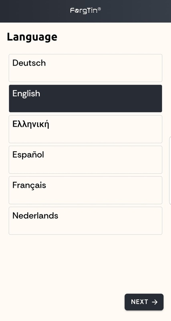Click the Español word in the list
This screenshot has height=321, width=171.
[28, 154]
